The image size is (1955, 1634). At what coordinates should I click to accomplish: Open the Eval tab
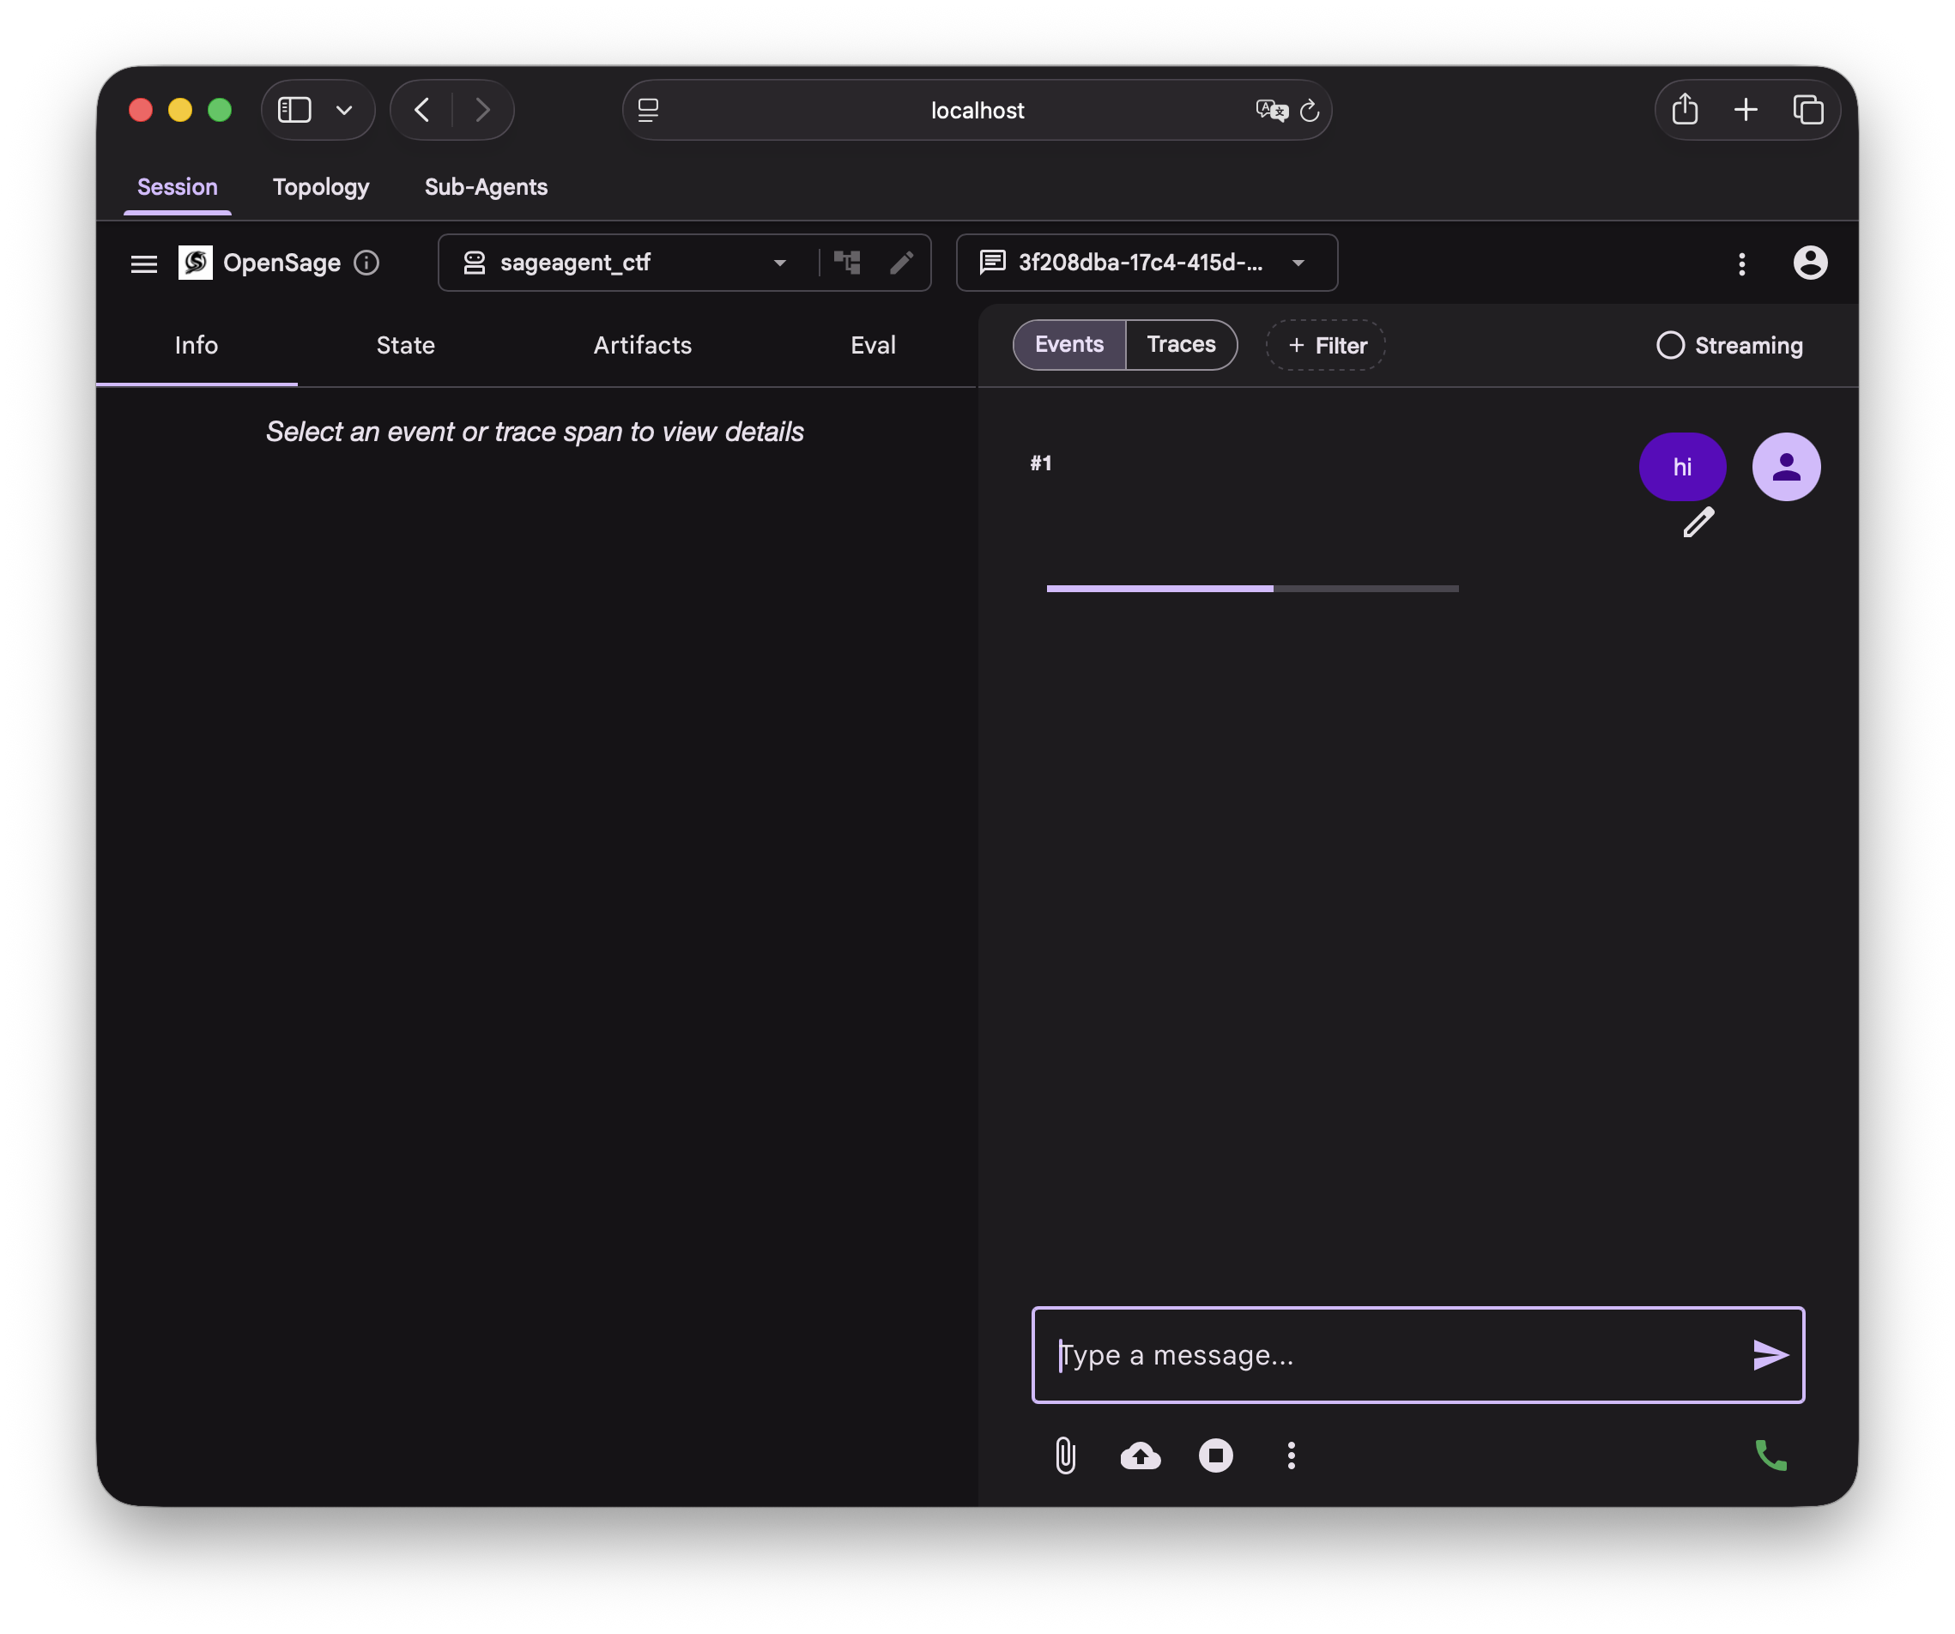874,345
